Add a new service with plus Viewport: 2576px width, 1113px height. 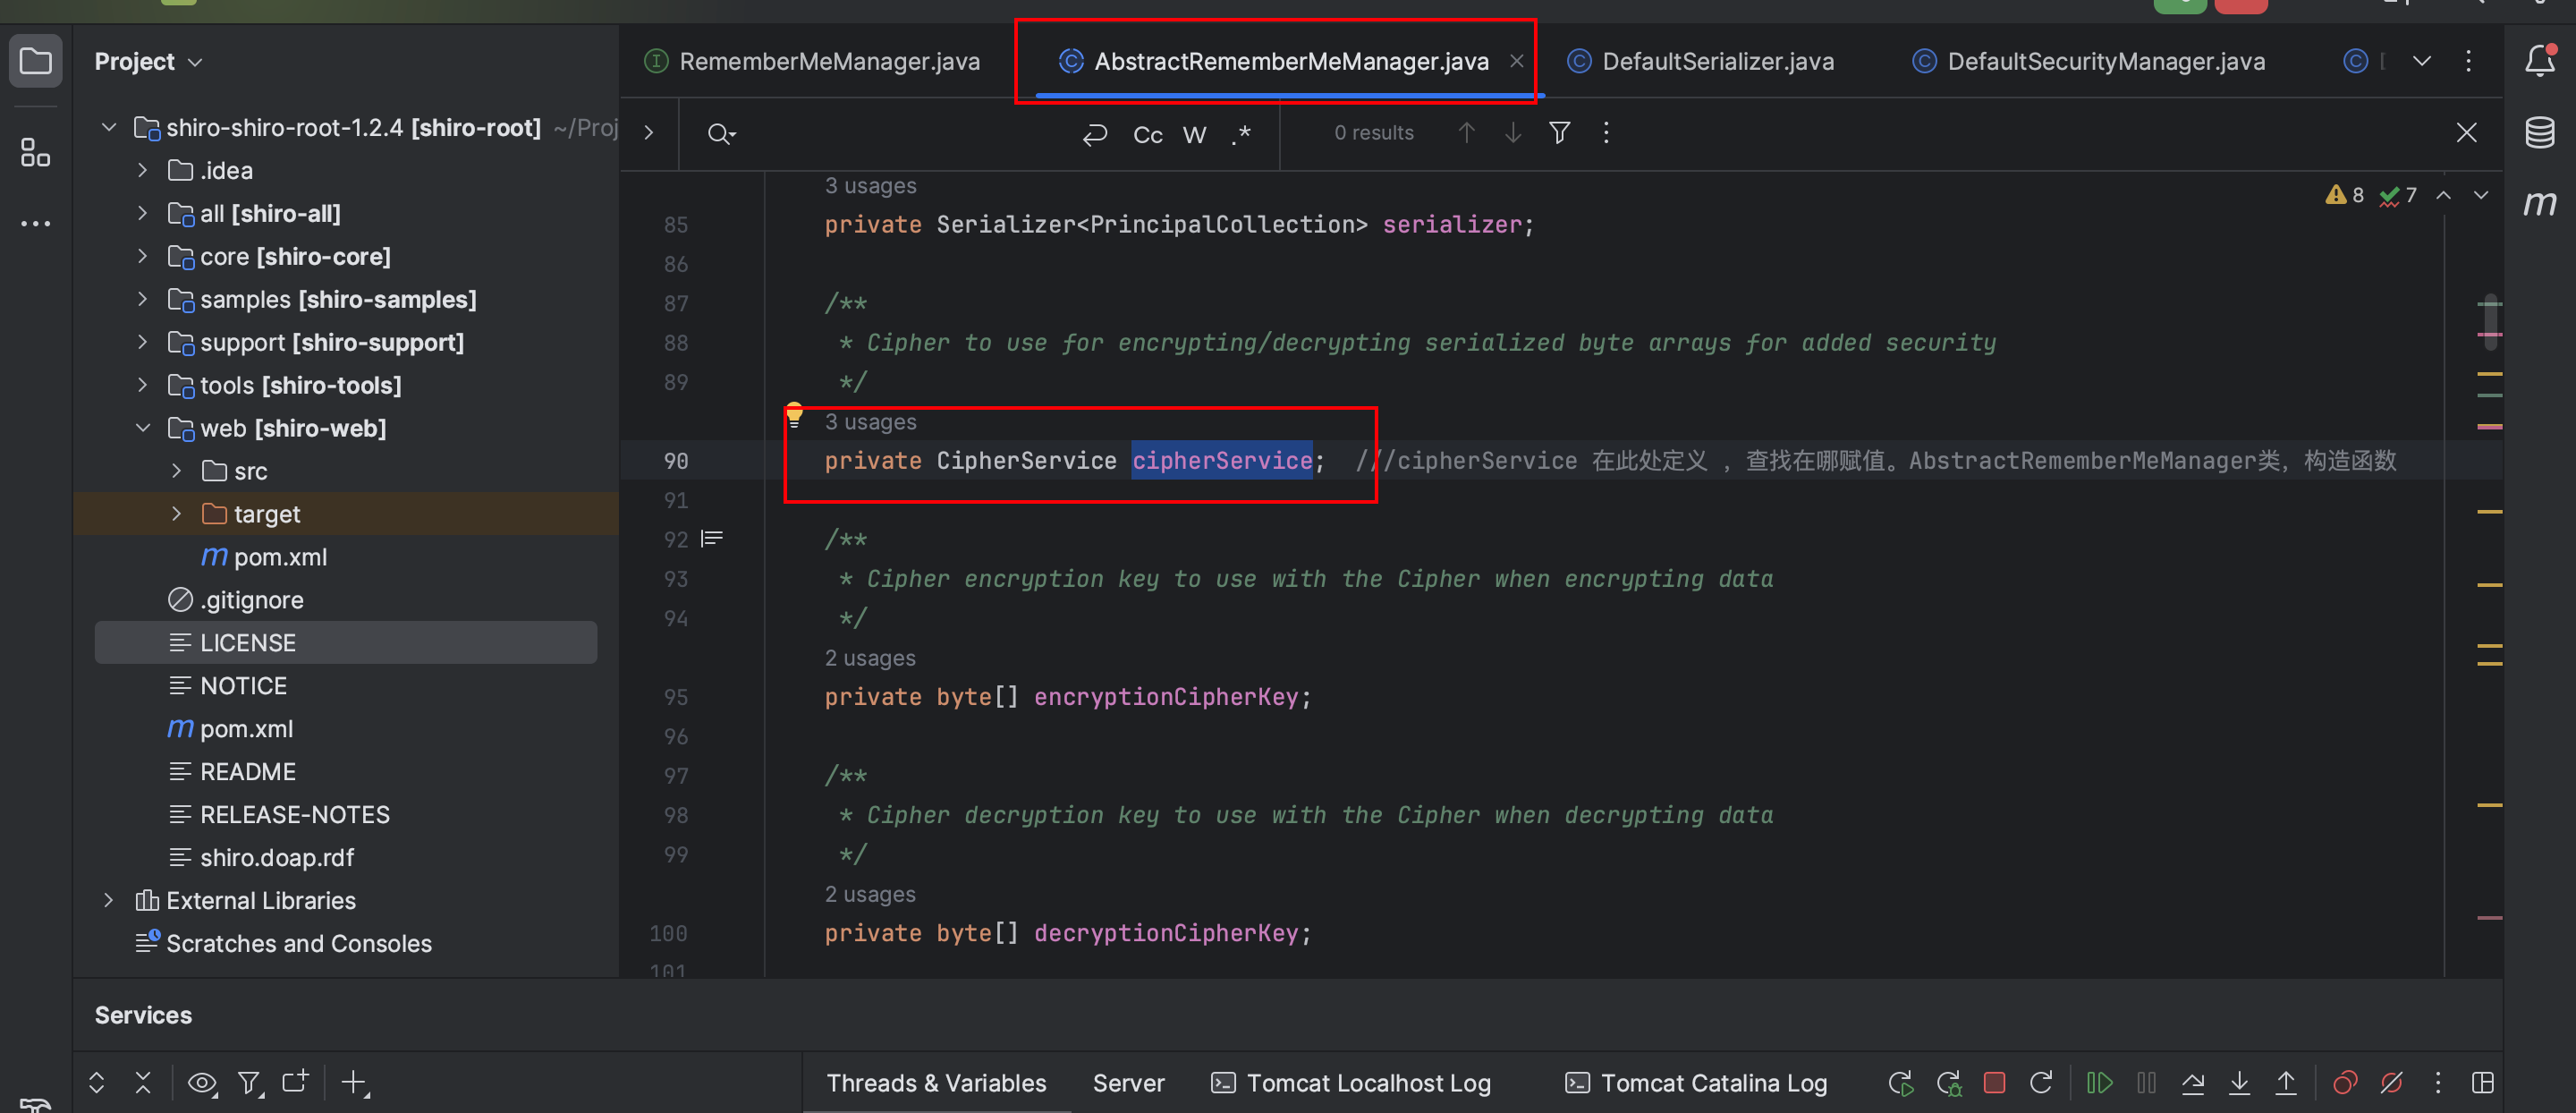point(355,1082)
